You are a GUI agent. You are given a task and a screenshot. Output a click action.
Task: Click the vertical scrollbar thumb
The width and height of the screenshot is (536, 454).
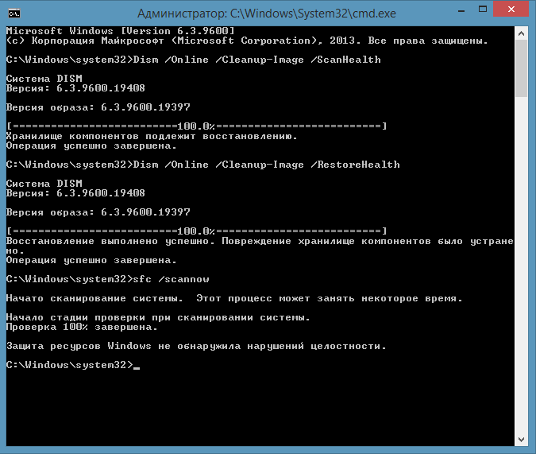click(521, 68)
